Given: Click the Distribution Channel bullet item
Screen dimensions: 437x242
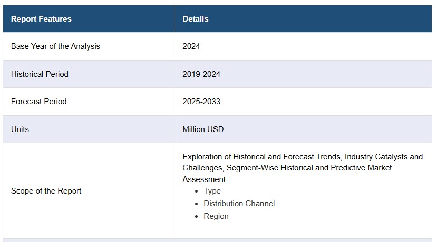Looking at the screenshot, I should [x=239, y=204].
